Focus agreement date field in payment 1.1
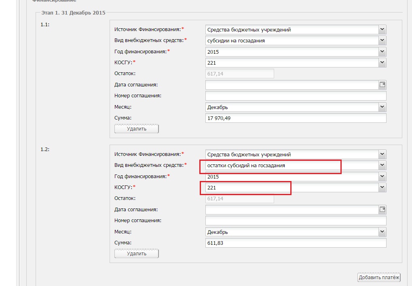Viewport: 412px width, 286px height. click(x=291, y=85)
